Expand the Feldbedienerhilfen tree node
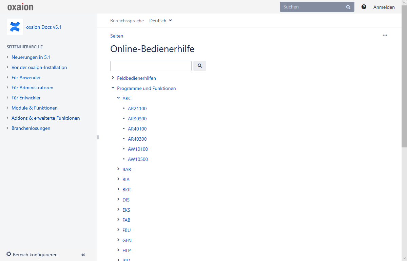The width and height of the screenshot is (407, 261). click(x=113, y=78)
